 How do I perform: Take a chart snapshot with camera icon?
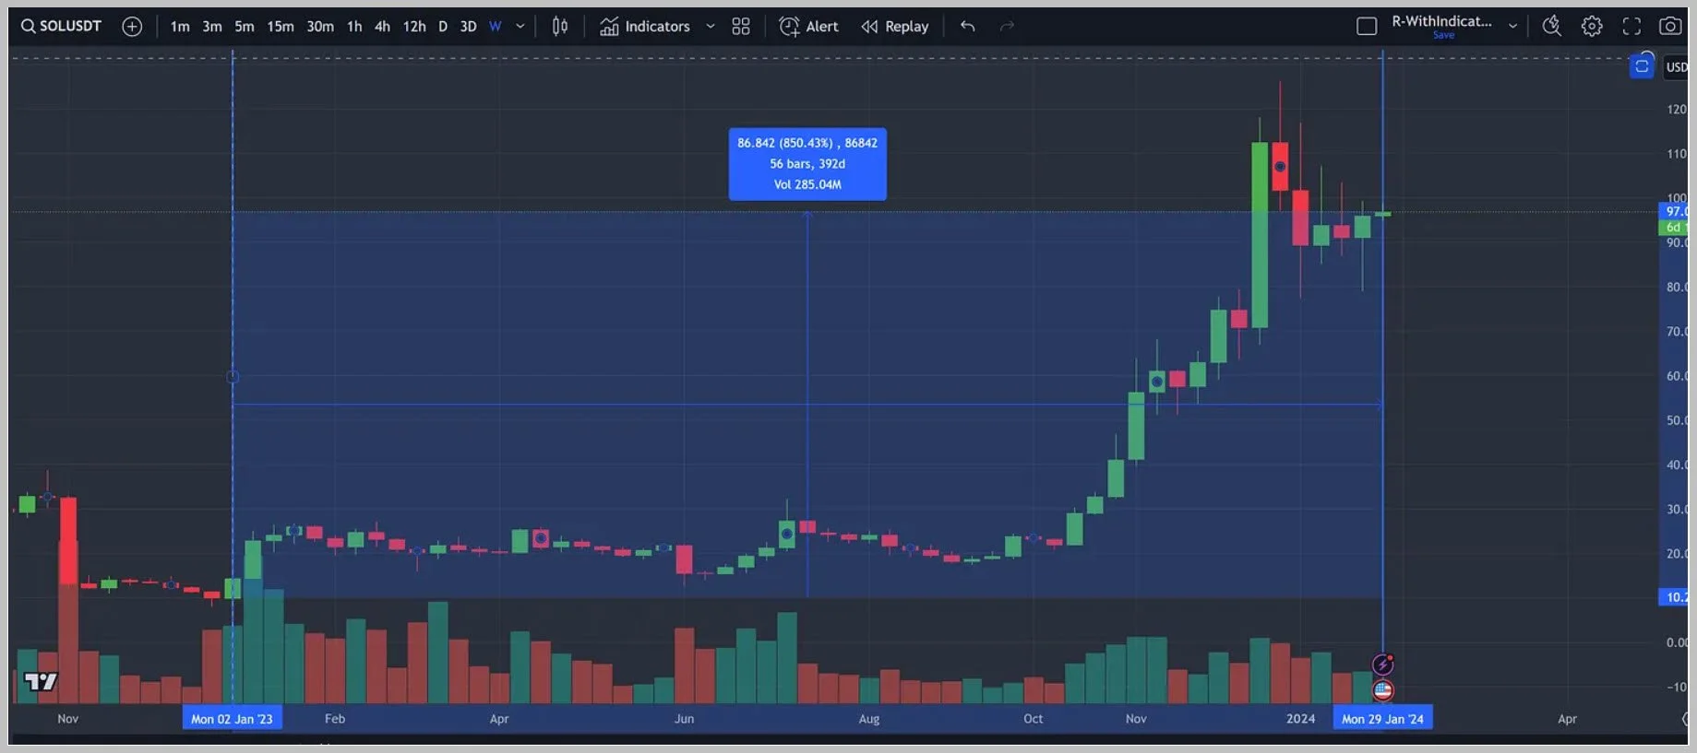coord(1670,27)
